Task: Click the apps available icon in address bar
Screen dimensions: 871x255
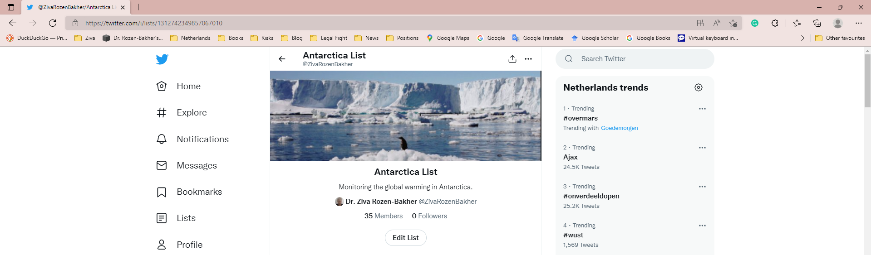Action: point(700,23)
